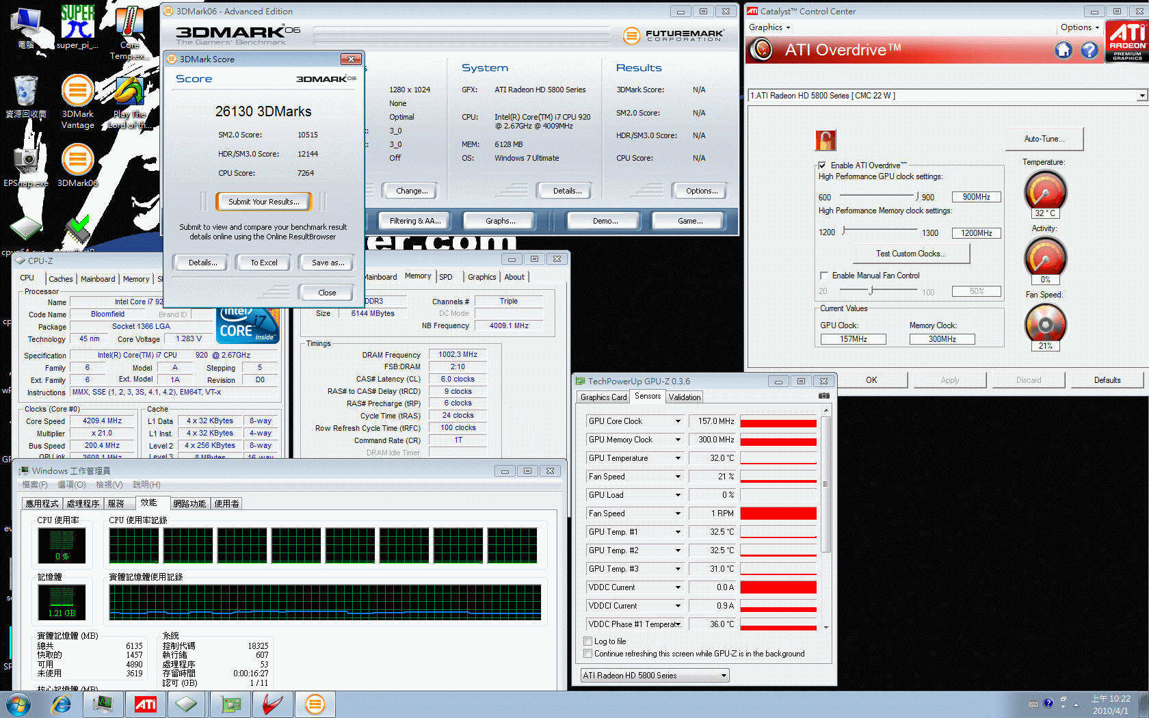Open the 3DMark06 desktop shortcut
This screenshot has height=718, width=1149.
pyautogui.click(x=78, y=165)
